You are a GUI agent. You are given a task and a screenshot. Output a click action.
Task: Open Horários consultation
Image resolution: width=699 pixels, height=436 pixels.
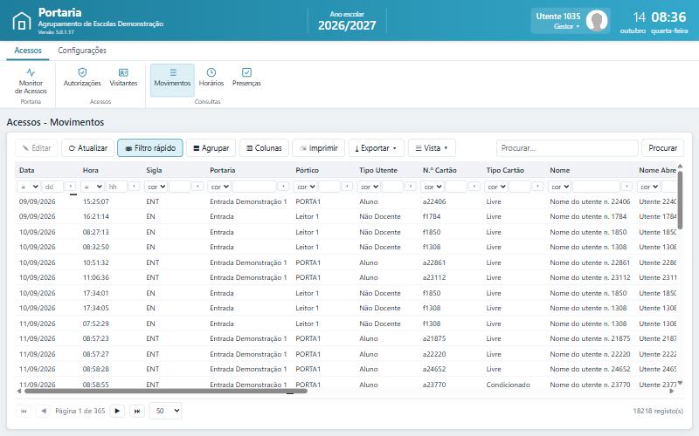[211, 77]
